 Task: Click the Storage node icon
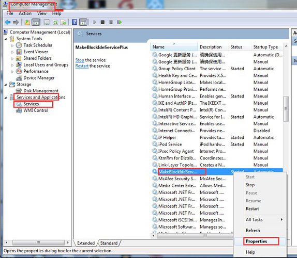(x=12, y=84)
